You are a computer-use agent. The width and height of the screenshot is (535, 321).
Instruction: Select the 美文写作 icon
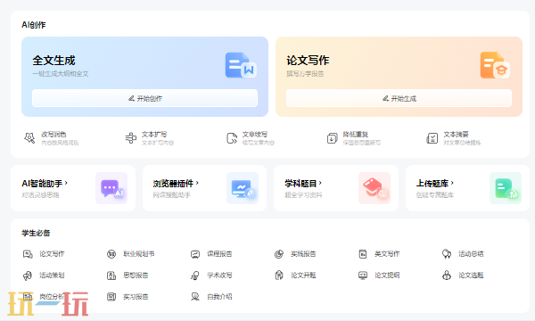pos(363,254)
